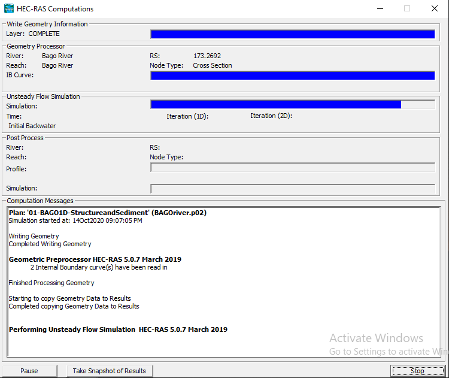Click the empty Post Process Profile progress bar
This screenshot has height=378, width=449.
coord(293,168)
